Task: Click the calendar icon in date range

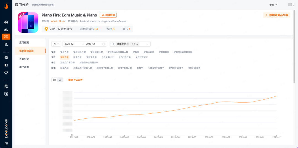Action: (x=103, y=44)
